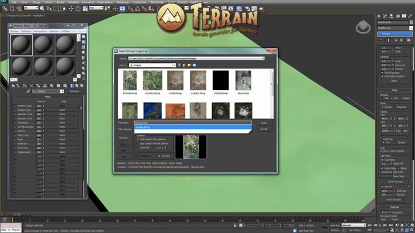This screenshot has width=415, height=233.
Task: Click the ViewCube in the viewport
Action: 363,27
